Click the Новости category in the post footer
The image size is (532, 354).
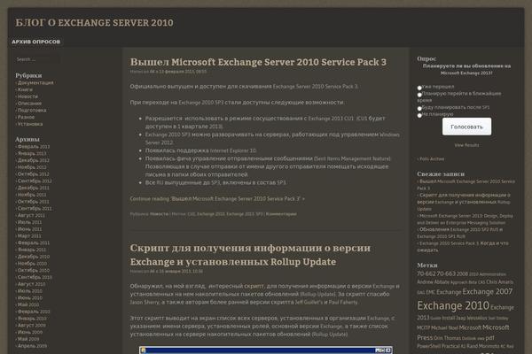coord(159,214)
